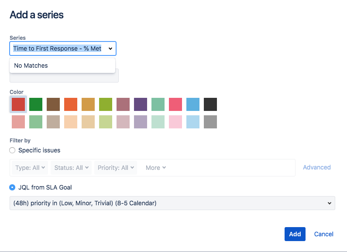This screenshot has height=252, width=347.
Task: Open the Priority: All filter
Action: pos(115,168)
